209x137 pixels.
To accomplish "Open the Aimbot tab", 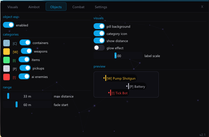I will 34,7.
